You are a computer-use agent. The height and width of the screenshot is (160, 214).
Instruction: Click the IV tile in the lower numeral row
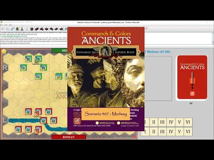click(171, 132)
